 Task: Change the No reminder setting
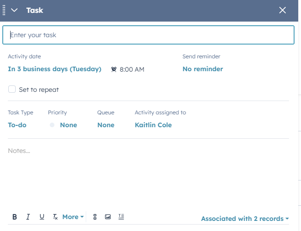click(x=202, y=69)
